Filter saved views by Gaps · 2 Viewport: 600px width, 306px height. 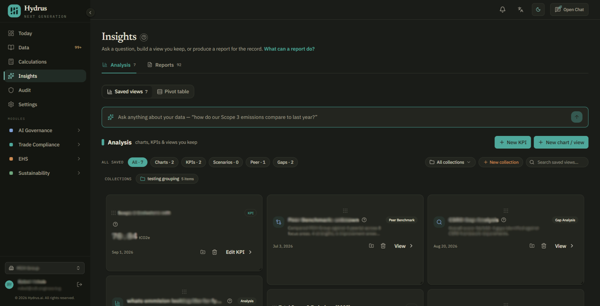[285, 162]
